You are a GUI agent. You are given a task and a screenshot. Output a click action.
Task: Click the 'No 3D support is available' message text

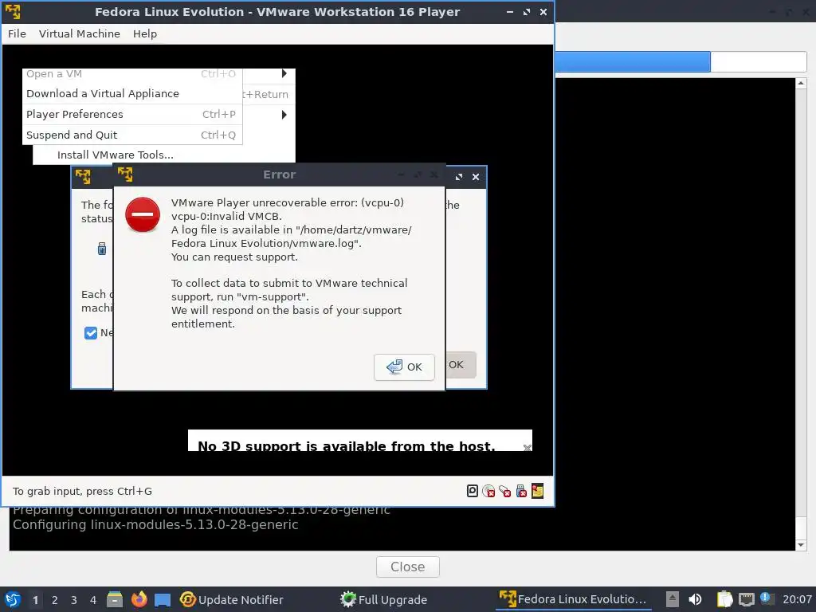click(346, 446)
